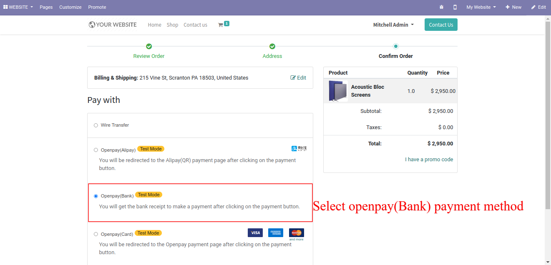Click the Alipay logo icon
Image resolution: width=551 pixels, height=265 pixels.
299,148
